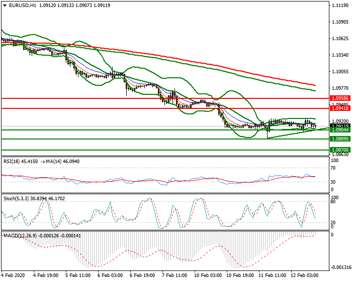Image resolution: width=352 pixels, height=281 pixels.
Task: Click the red 1.09586 resistance price tag
Action: pos(340,98)
